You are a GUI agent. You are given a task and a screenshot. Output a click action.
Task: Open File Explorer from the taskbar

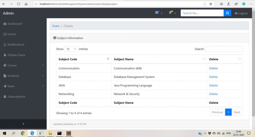[50, 133]
